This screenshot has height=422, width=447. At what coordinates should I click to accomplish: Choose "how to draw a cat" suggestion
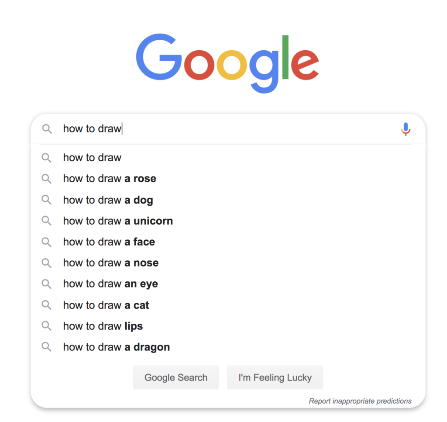[106, 305]
